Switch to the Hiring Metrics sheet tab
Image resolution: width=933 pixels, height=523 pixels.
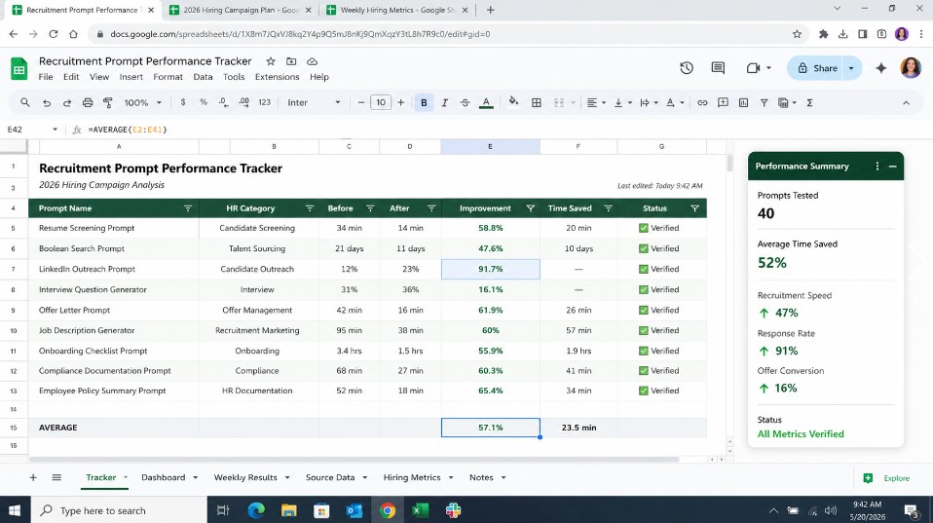(x=412, y=477)
